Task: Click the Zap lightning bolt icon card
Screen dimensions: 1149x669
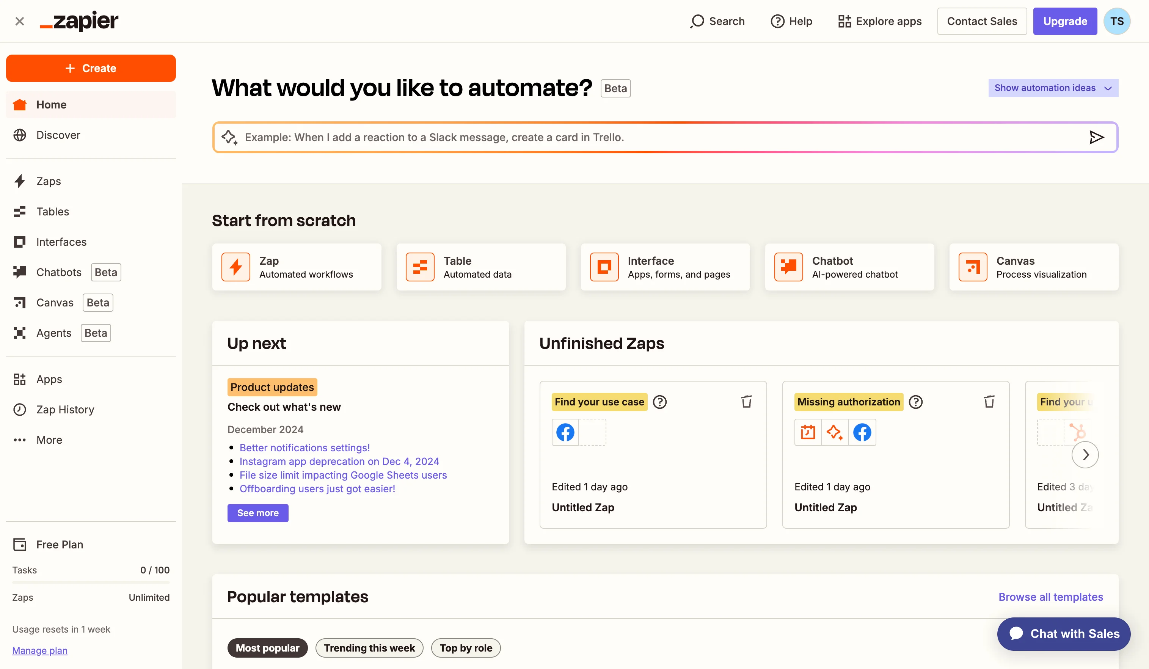Action: pos(236,267)
